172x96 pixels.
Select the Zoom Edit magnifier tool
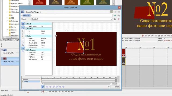tap(23, 45)
